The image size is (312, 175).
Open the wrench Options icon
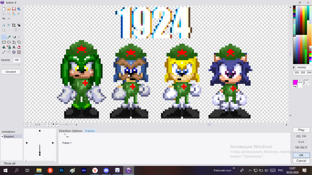click(x=19, y=9)
